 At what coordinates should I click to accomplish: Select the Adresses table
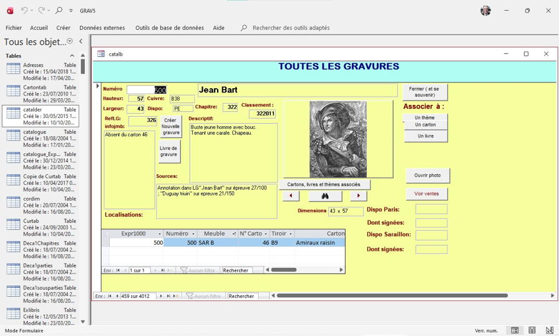click(41, 71)
